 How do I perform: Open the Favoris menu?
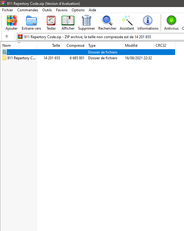(x=62, y=10)
